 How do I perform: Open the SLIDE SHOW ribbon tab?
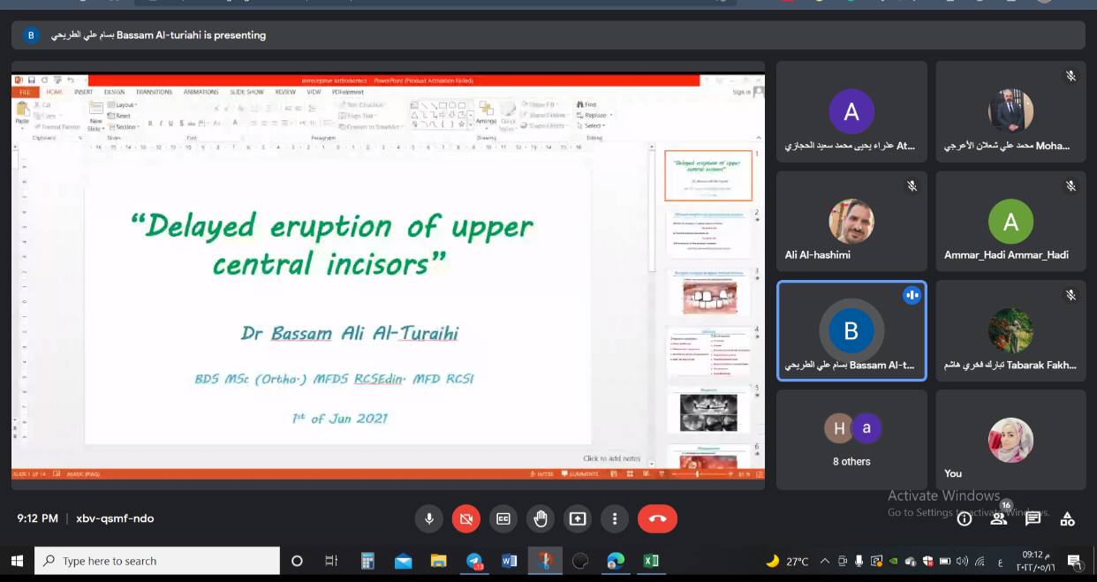point(246,92)
